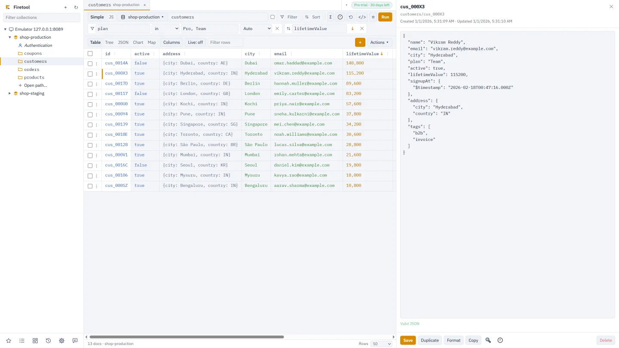619x348 pixels.
Task: Click the plus icon in the Firetool sidebar header
Action: click(65, 7)
